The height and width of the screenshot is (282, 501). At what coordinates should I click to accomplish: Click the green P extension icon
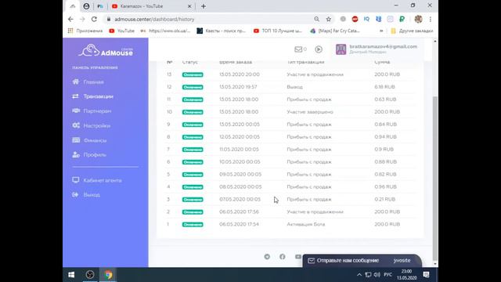(402, 19)
